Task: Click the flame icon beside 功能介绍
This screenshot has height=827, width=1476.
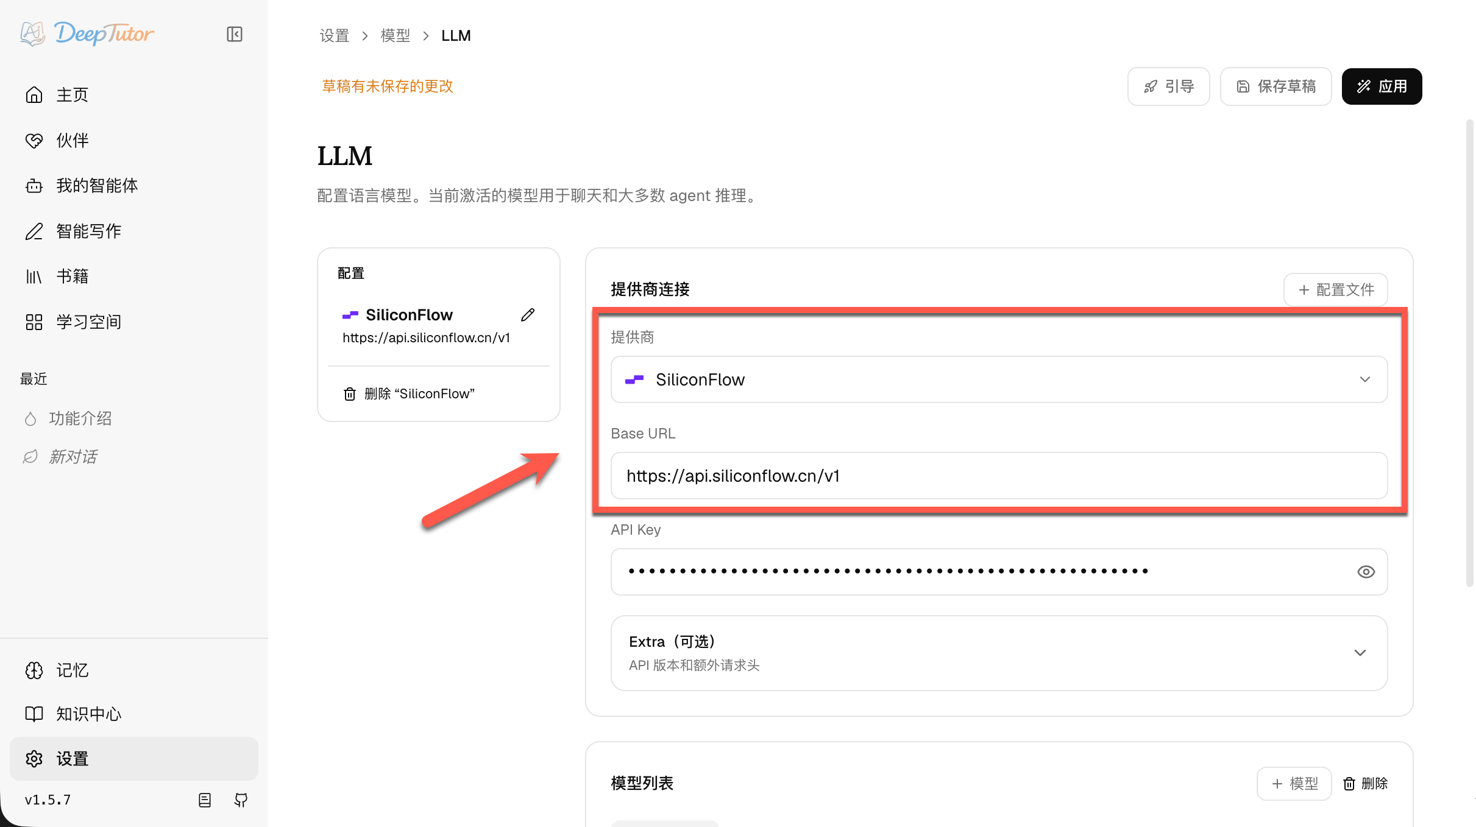Action: click(30, 419)
